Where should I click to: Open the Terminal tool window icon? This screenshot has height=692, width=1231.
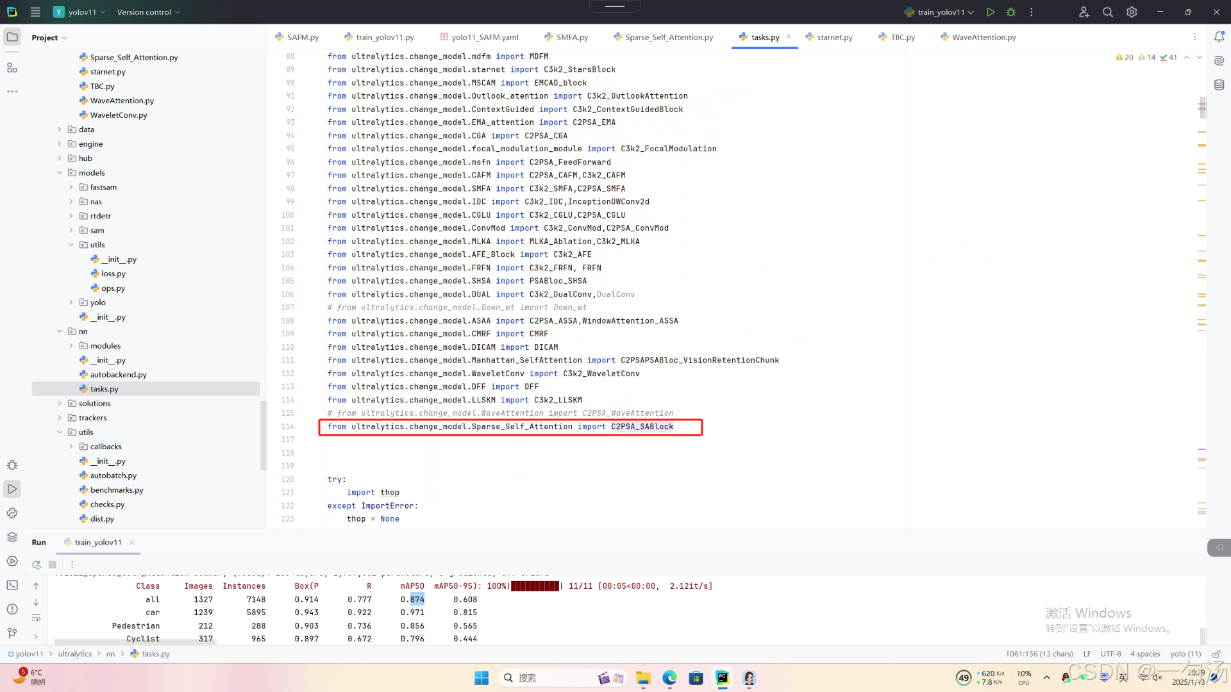[12, 585]
